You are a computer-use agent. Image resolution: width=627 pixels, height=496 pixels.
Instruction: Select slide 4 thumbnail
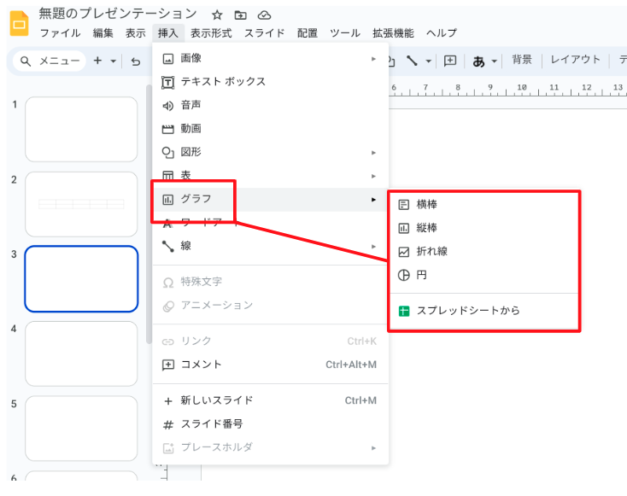[x=81, y=353]
